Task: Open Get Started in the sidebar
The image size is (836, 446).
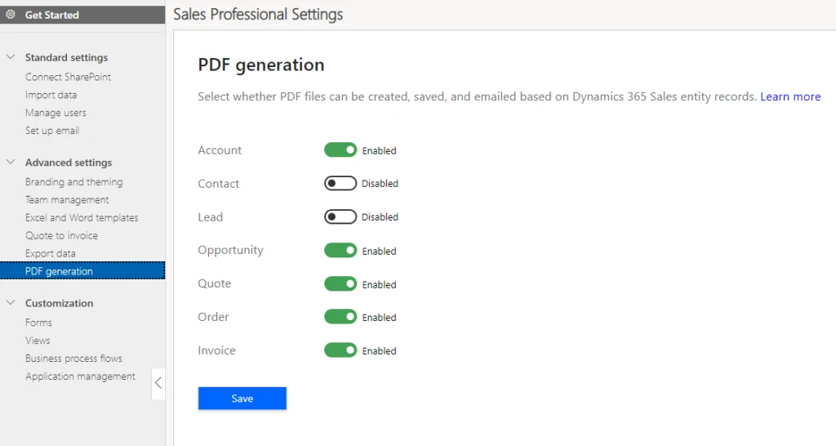Action: 82,15
